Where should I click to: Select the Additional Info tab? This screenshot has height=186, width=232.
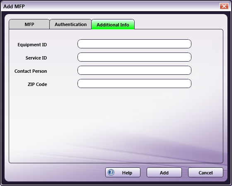coord(113,24)
